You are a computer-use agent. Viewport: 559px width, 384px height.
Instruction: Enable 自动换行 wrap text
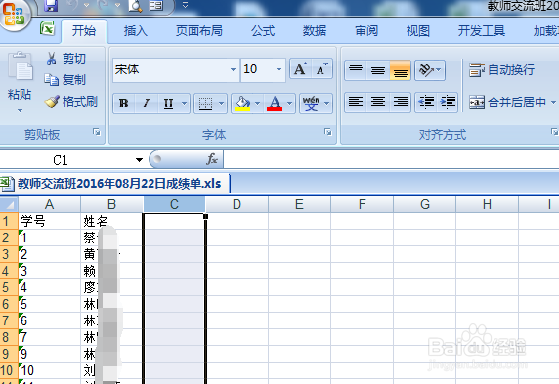click(x=501, y=70)
